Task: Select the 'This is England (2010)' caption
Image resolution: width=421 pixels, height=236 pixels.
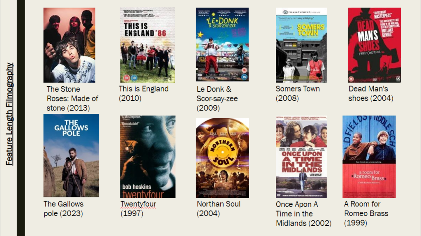Action: point(143,93)
